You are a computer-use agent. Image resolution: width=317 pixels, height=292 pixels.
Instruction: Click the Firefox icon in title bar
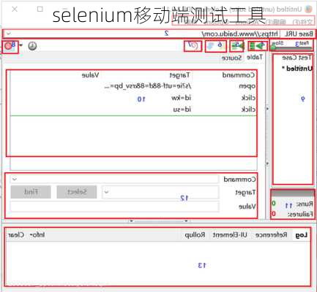309,9
